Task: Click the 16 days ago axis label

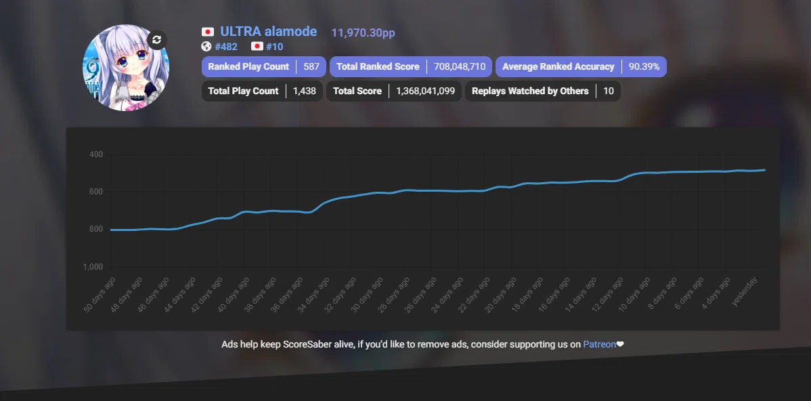Action: (x=554, y=294)
